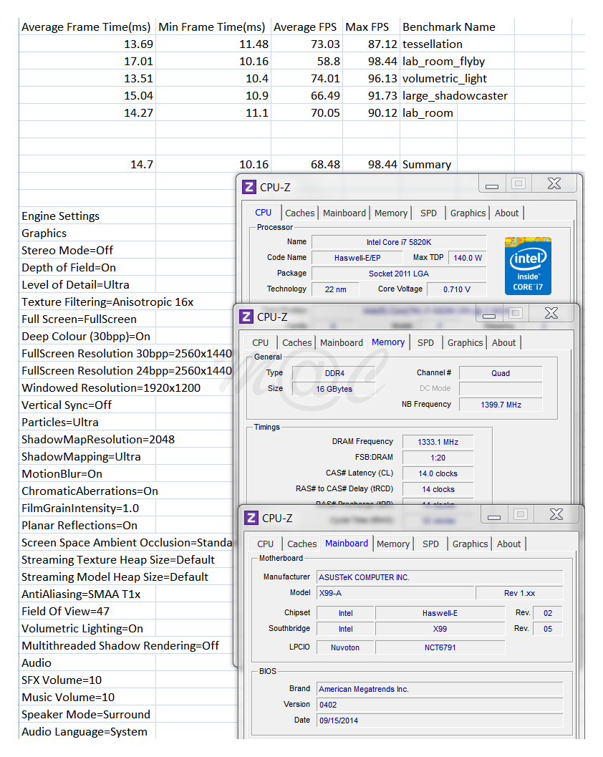603x757 pixels.
Task: Open Mainboard tab in top CPU-Z window
Action: coord(344,213)
